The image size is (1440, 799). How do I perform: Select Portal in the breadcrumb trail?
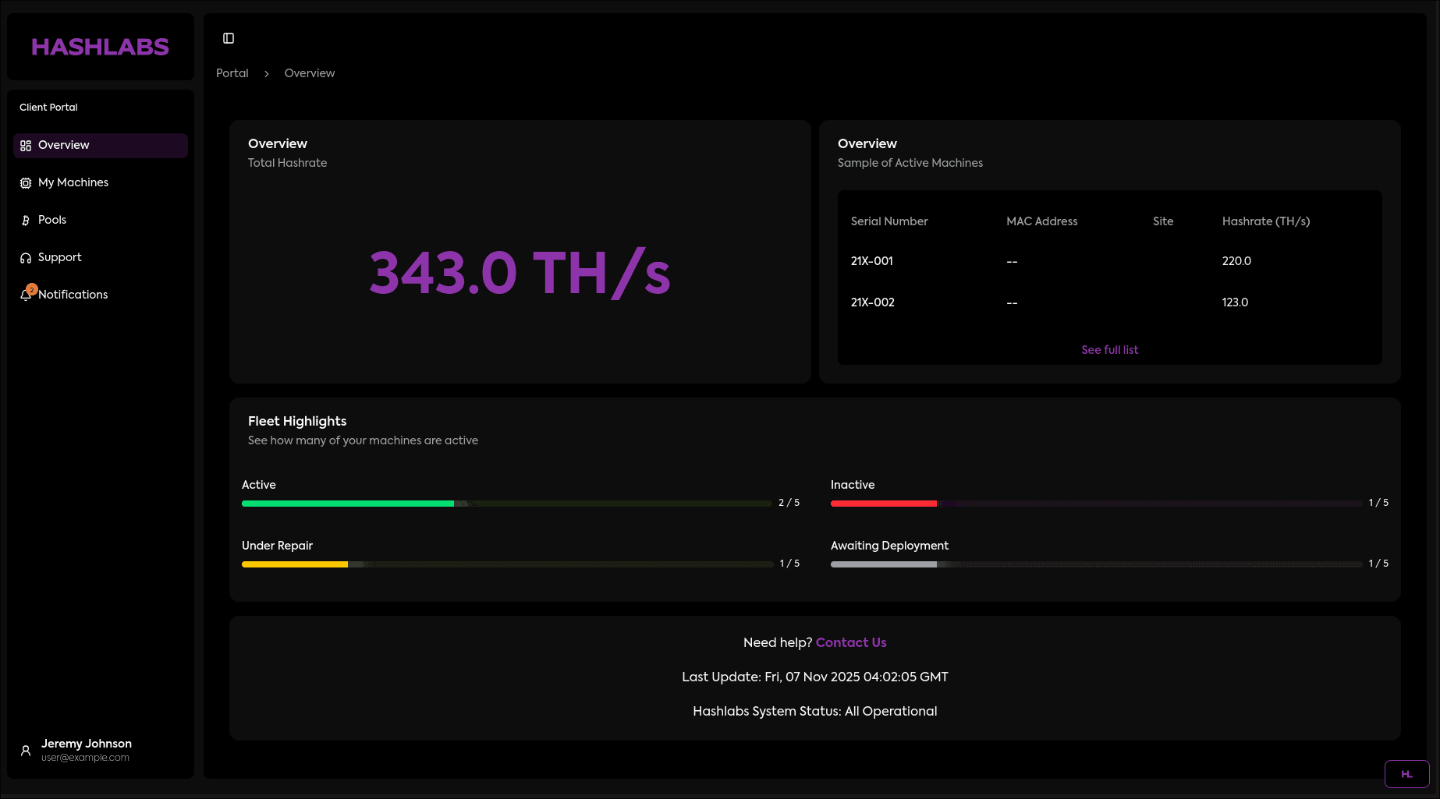pyautogui.click(x=232, y=73)
